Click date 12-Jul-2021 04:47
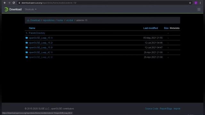 [154, 48]
